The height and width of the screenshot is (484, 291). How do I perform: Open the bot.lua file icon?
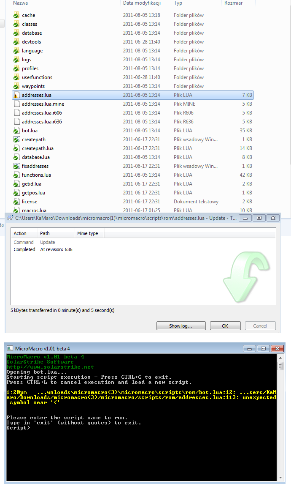coord(16,131)
